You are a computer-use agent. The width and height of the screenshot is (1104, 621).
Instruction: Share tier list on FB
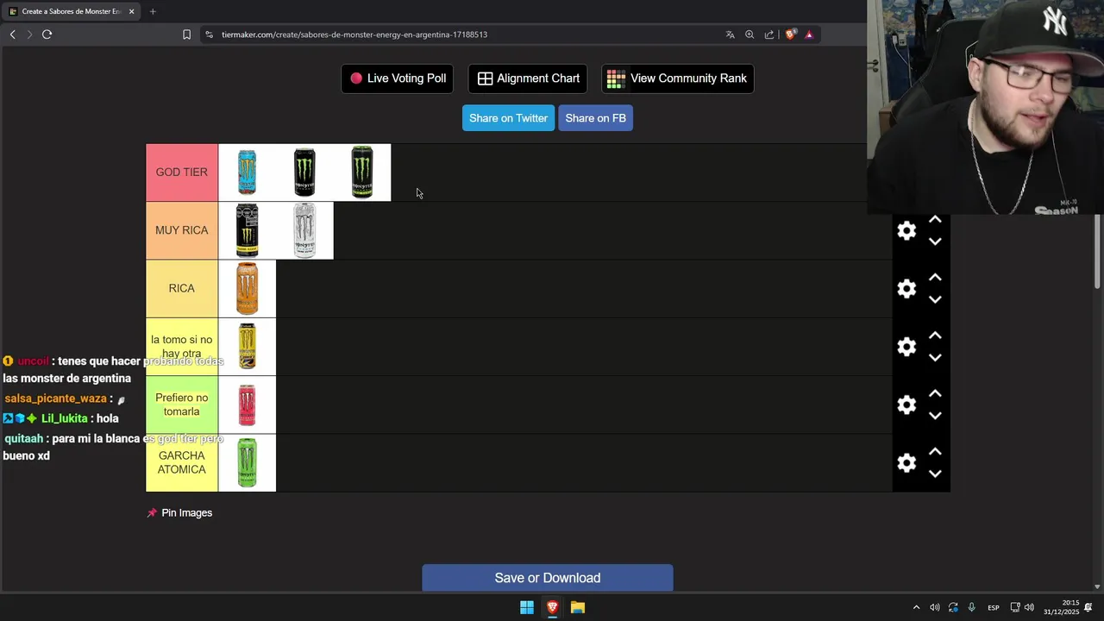coord(596,118)
